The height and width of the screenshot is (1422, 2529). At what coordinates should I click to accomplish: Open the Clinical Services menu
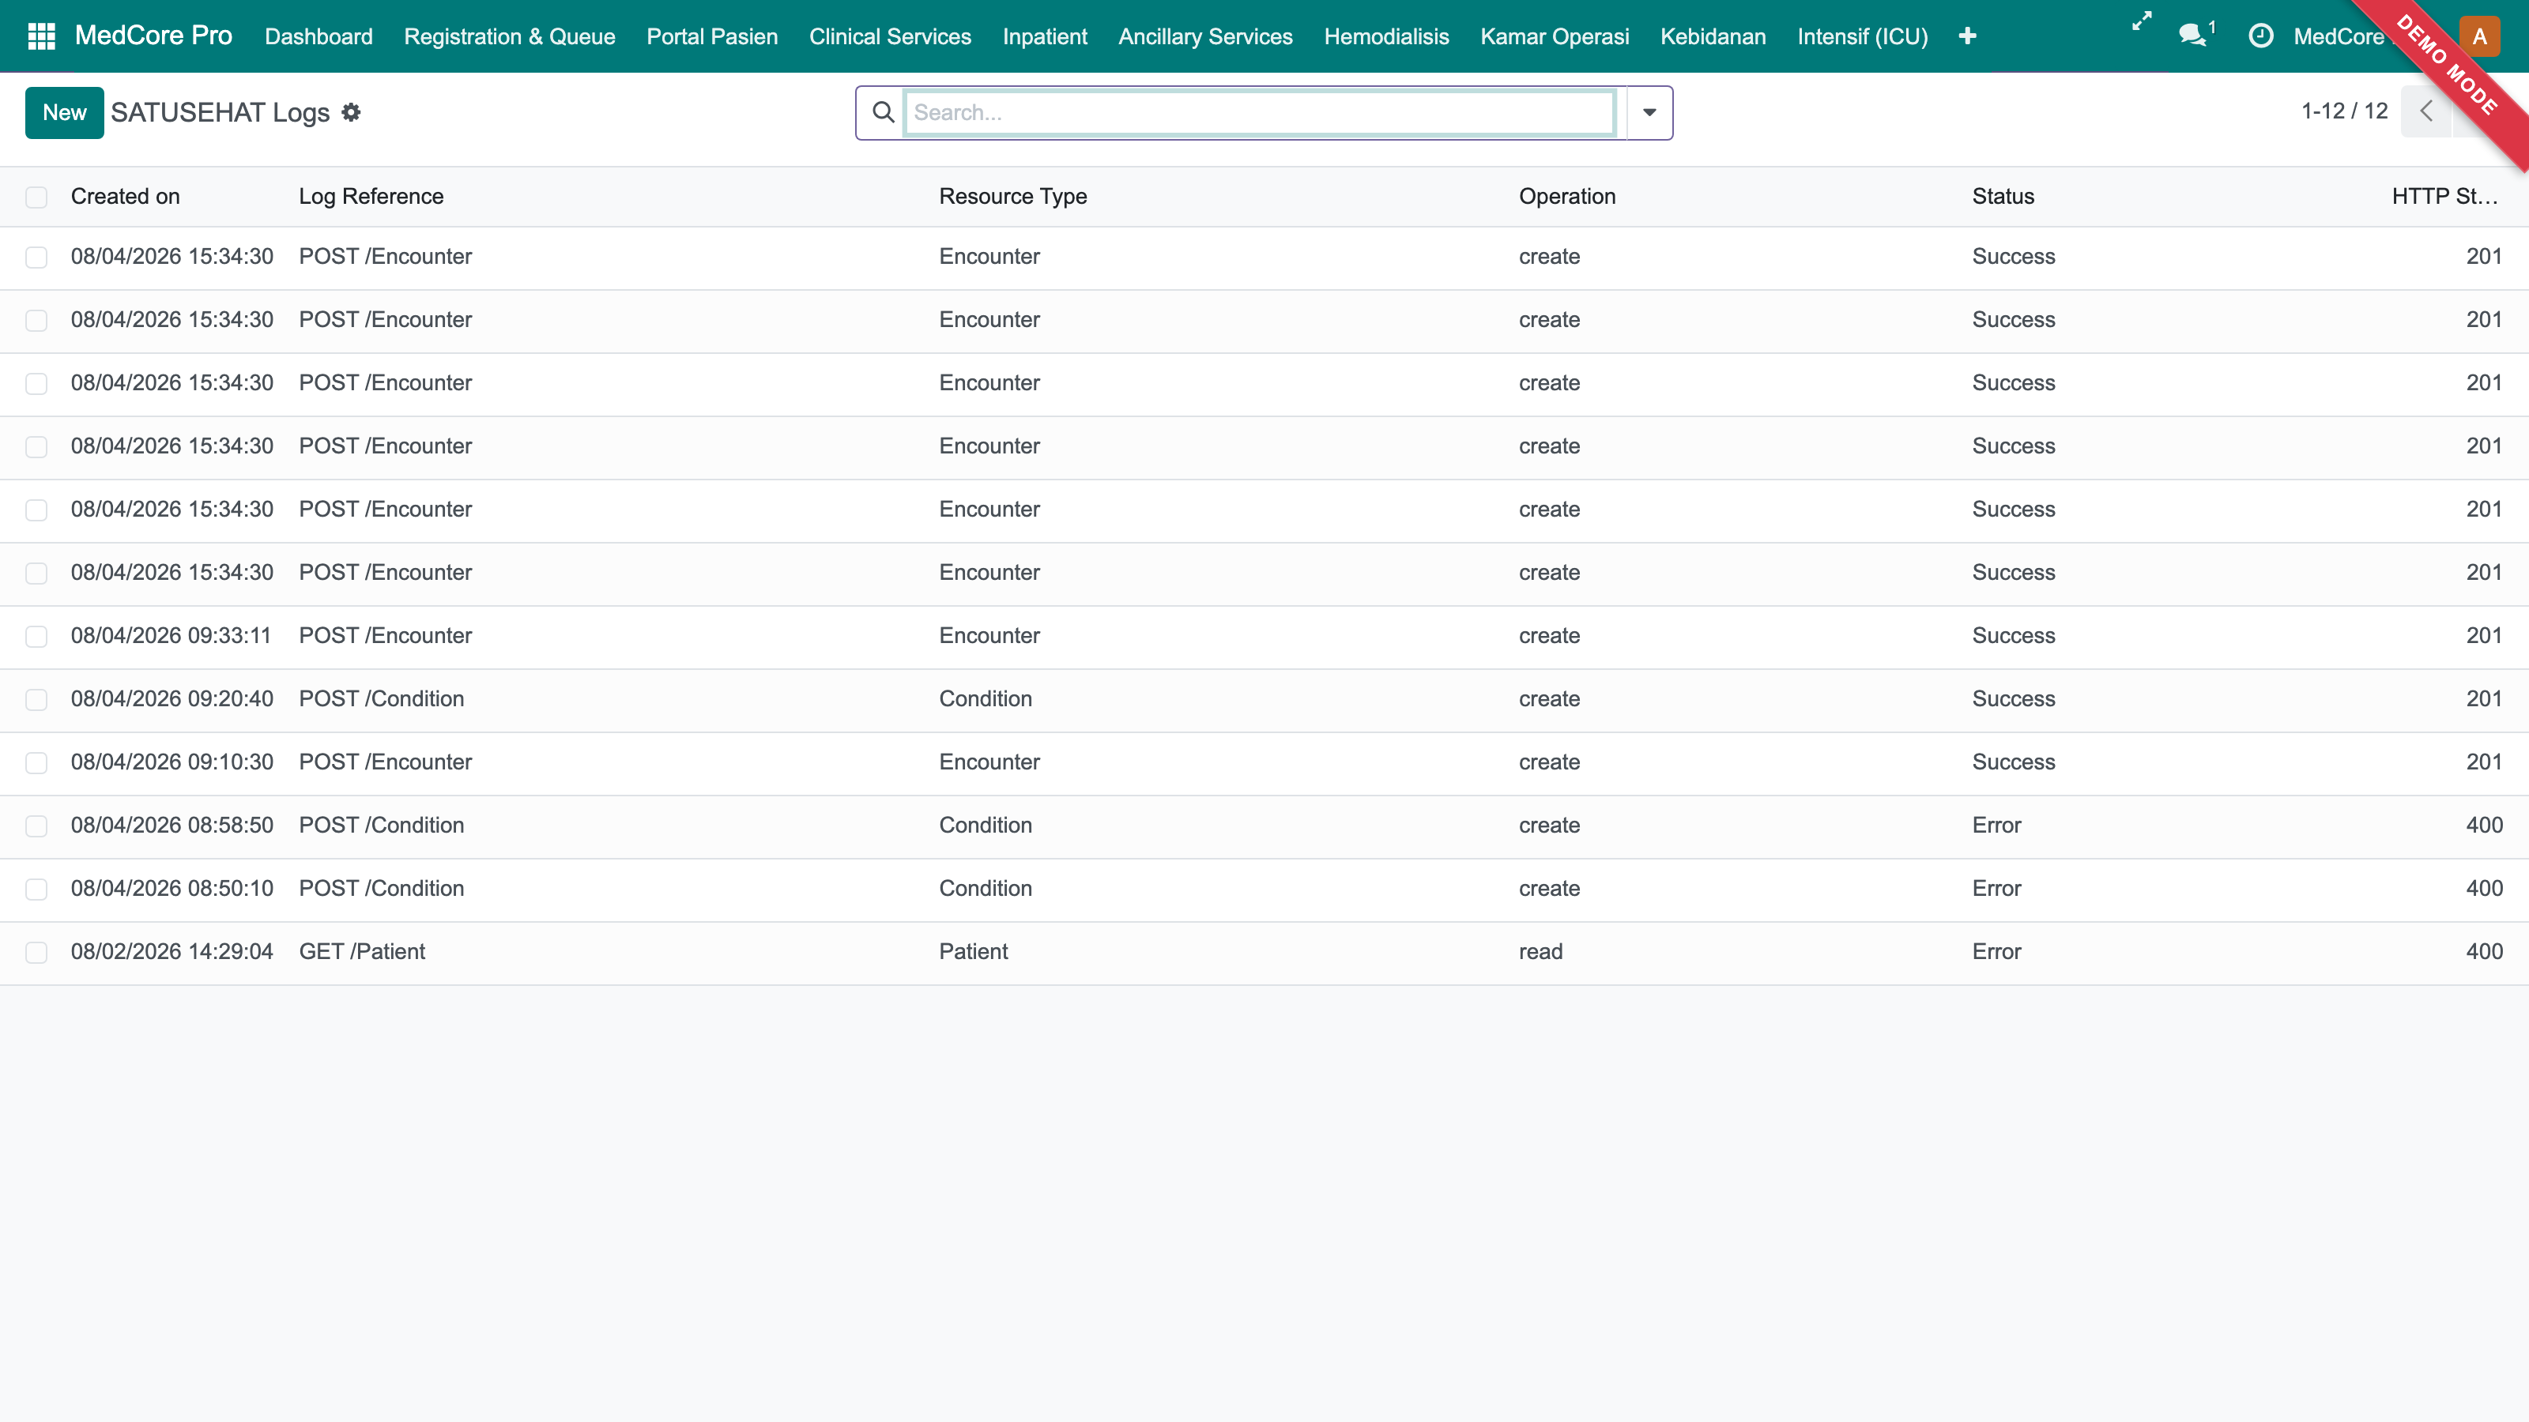(x=889, y=36)
